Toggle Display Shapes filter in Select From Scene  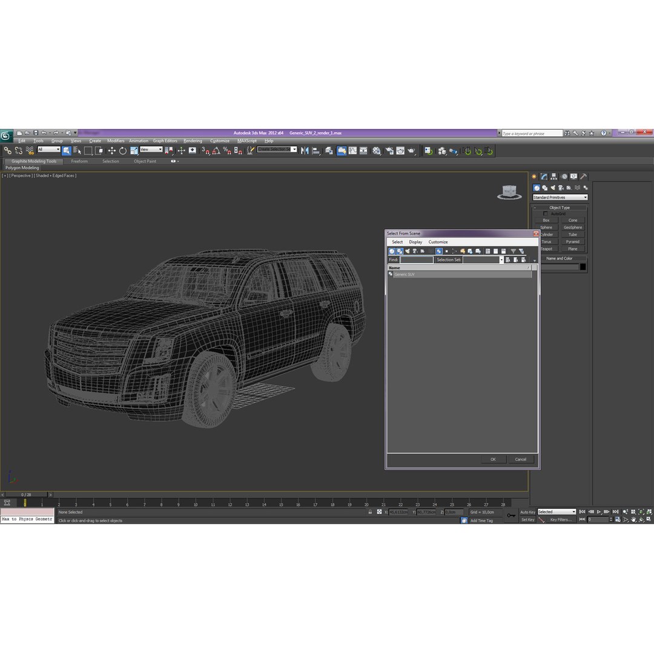400,251
